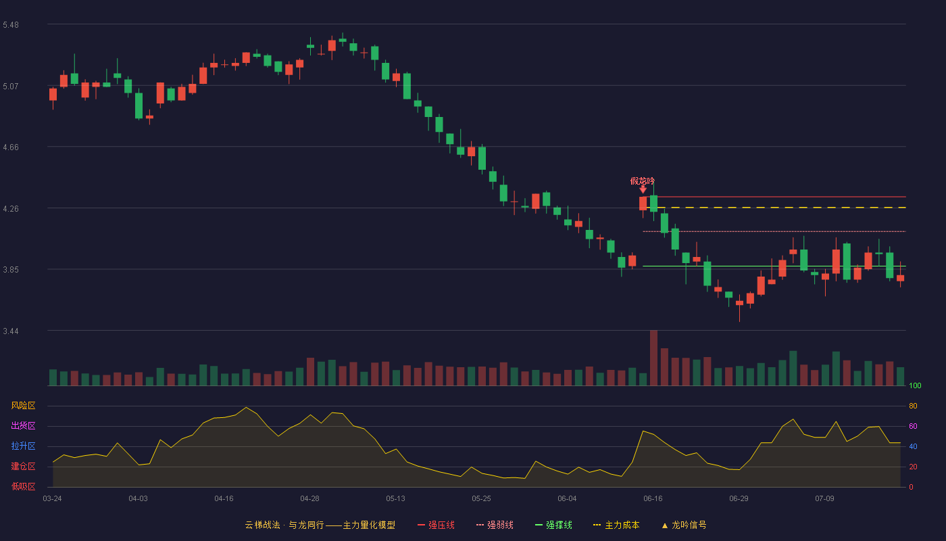Click the 4.26 price axis label

(x=11, y=209)
